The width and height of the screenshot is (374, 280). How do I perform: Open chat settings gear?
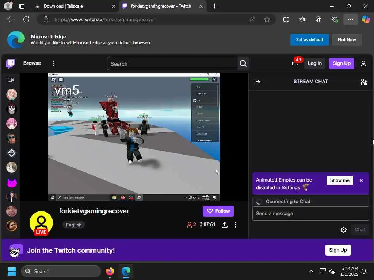click(343, 230)
